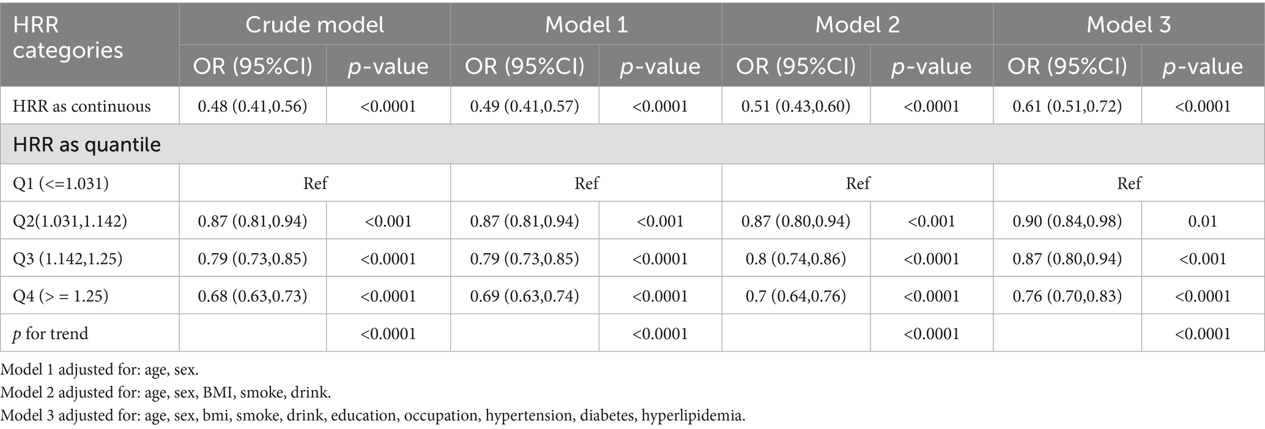This screenshot has height=429, width=1265.
Task: Select the HRR as continuous row label
Action: (x=81, y=106)
